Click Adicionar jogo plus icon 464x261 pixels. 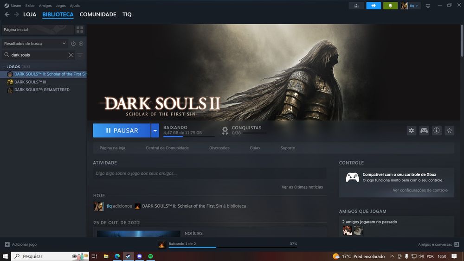pyautogui.click(x=7, y=244)
